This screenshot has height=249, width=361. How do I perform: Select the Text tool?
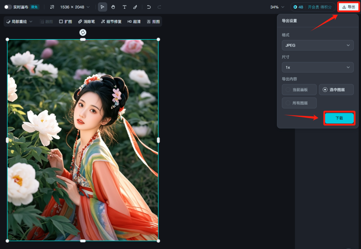tap(124, 7)
